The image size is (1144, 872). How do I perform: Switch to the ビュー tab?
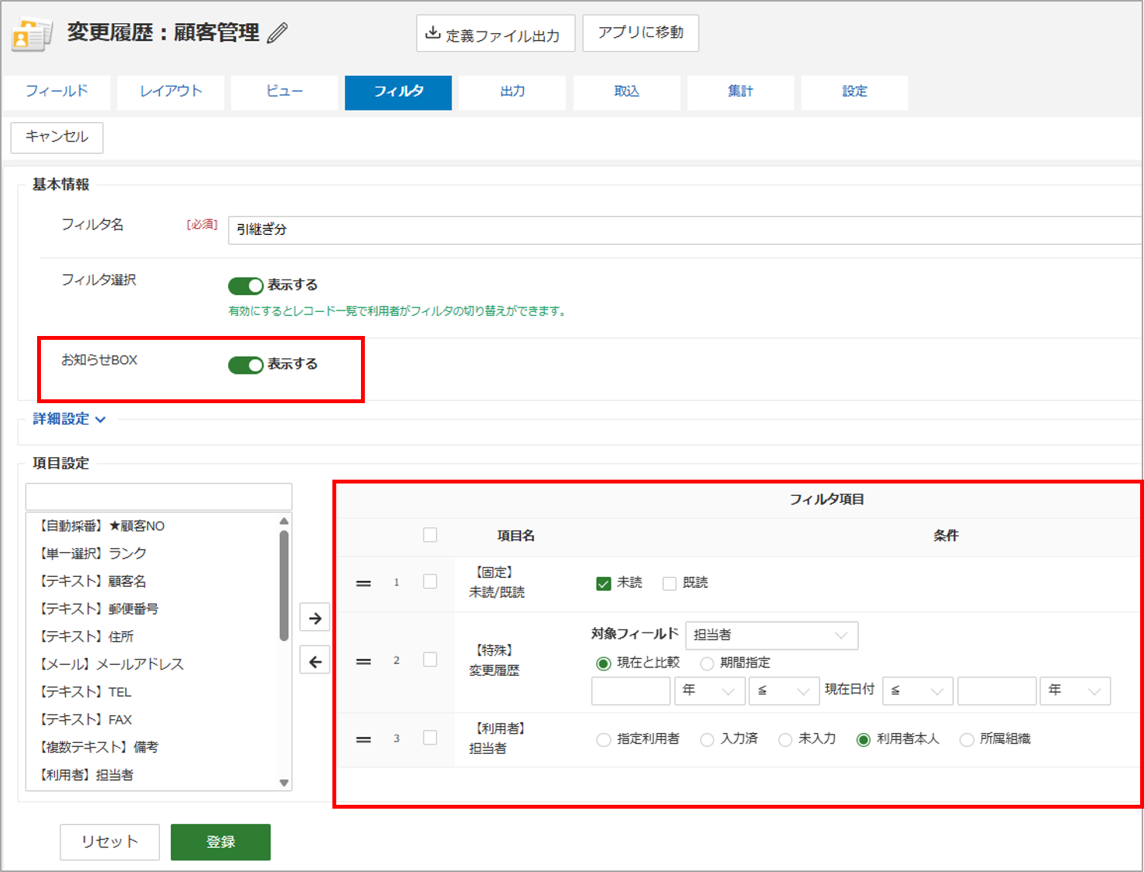(284, 92)
